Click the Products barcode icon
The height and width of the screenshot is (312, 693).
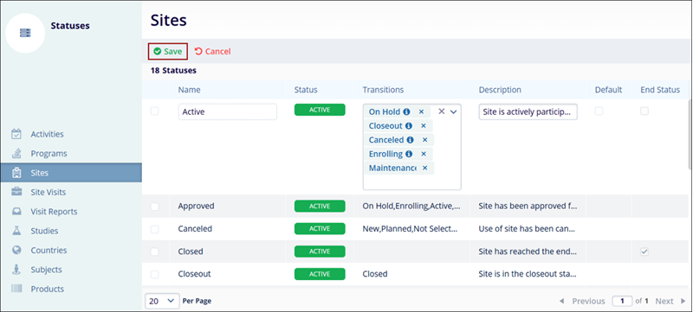pyautogui.click(x=16, y=289)
